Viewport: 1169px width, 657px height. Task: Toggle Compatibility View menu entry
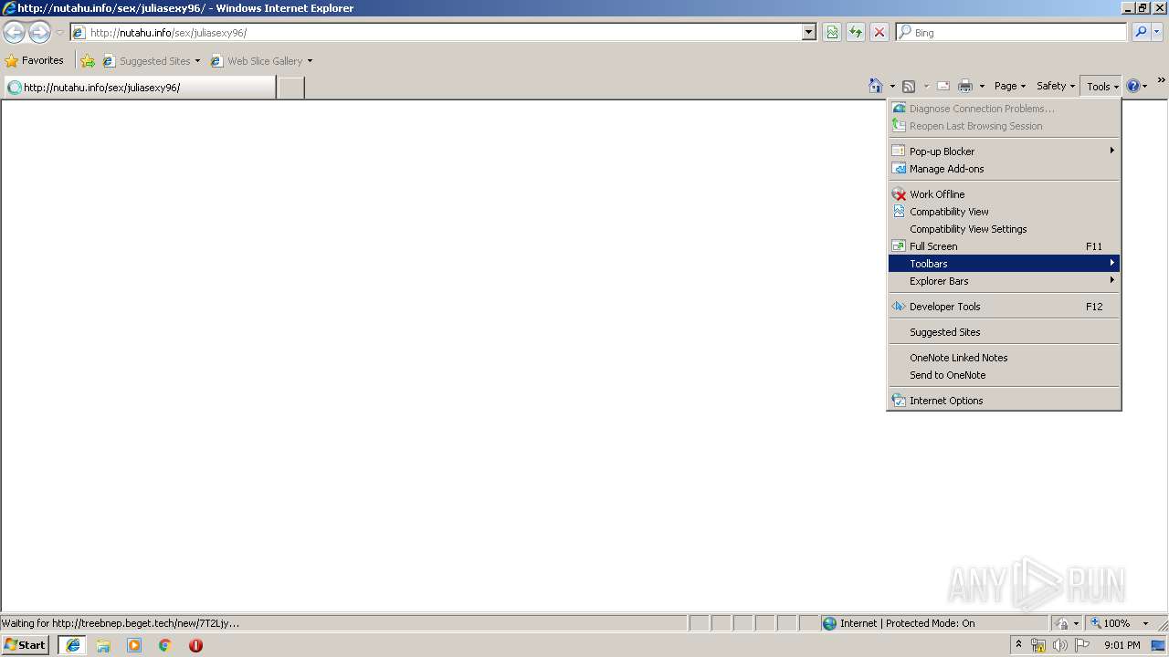(x=1004, y=212)
